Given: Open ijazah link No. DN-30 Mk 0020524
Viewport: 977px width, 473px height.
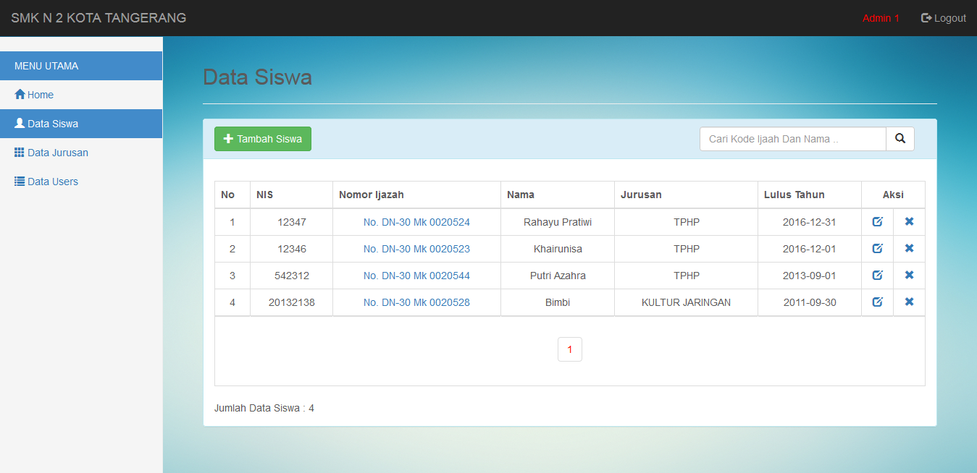Looking at the screenshot, I should [416, 222].
